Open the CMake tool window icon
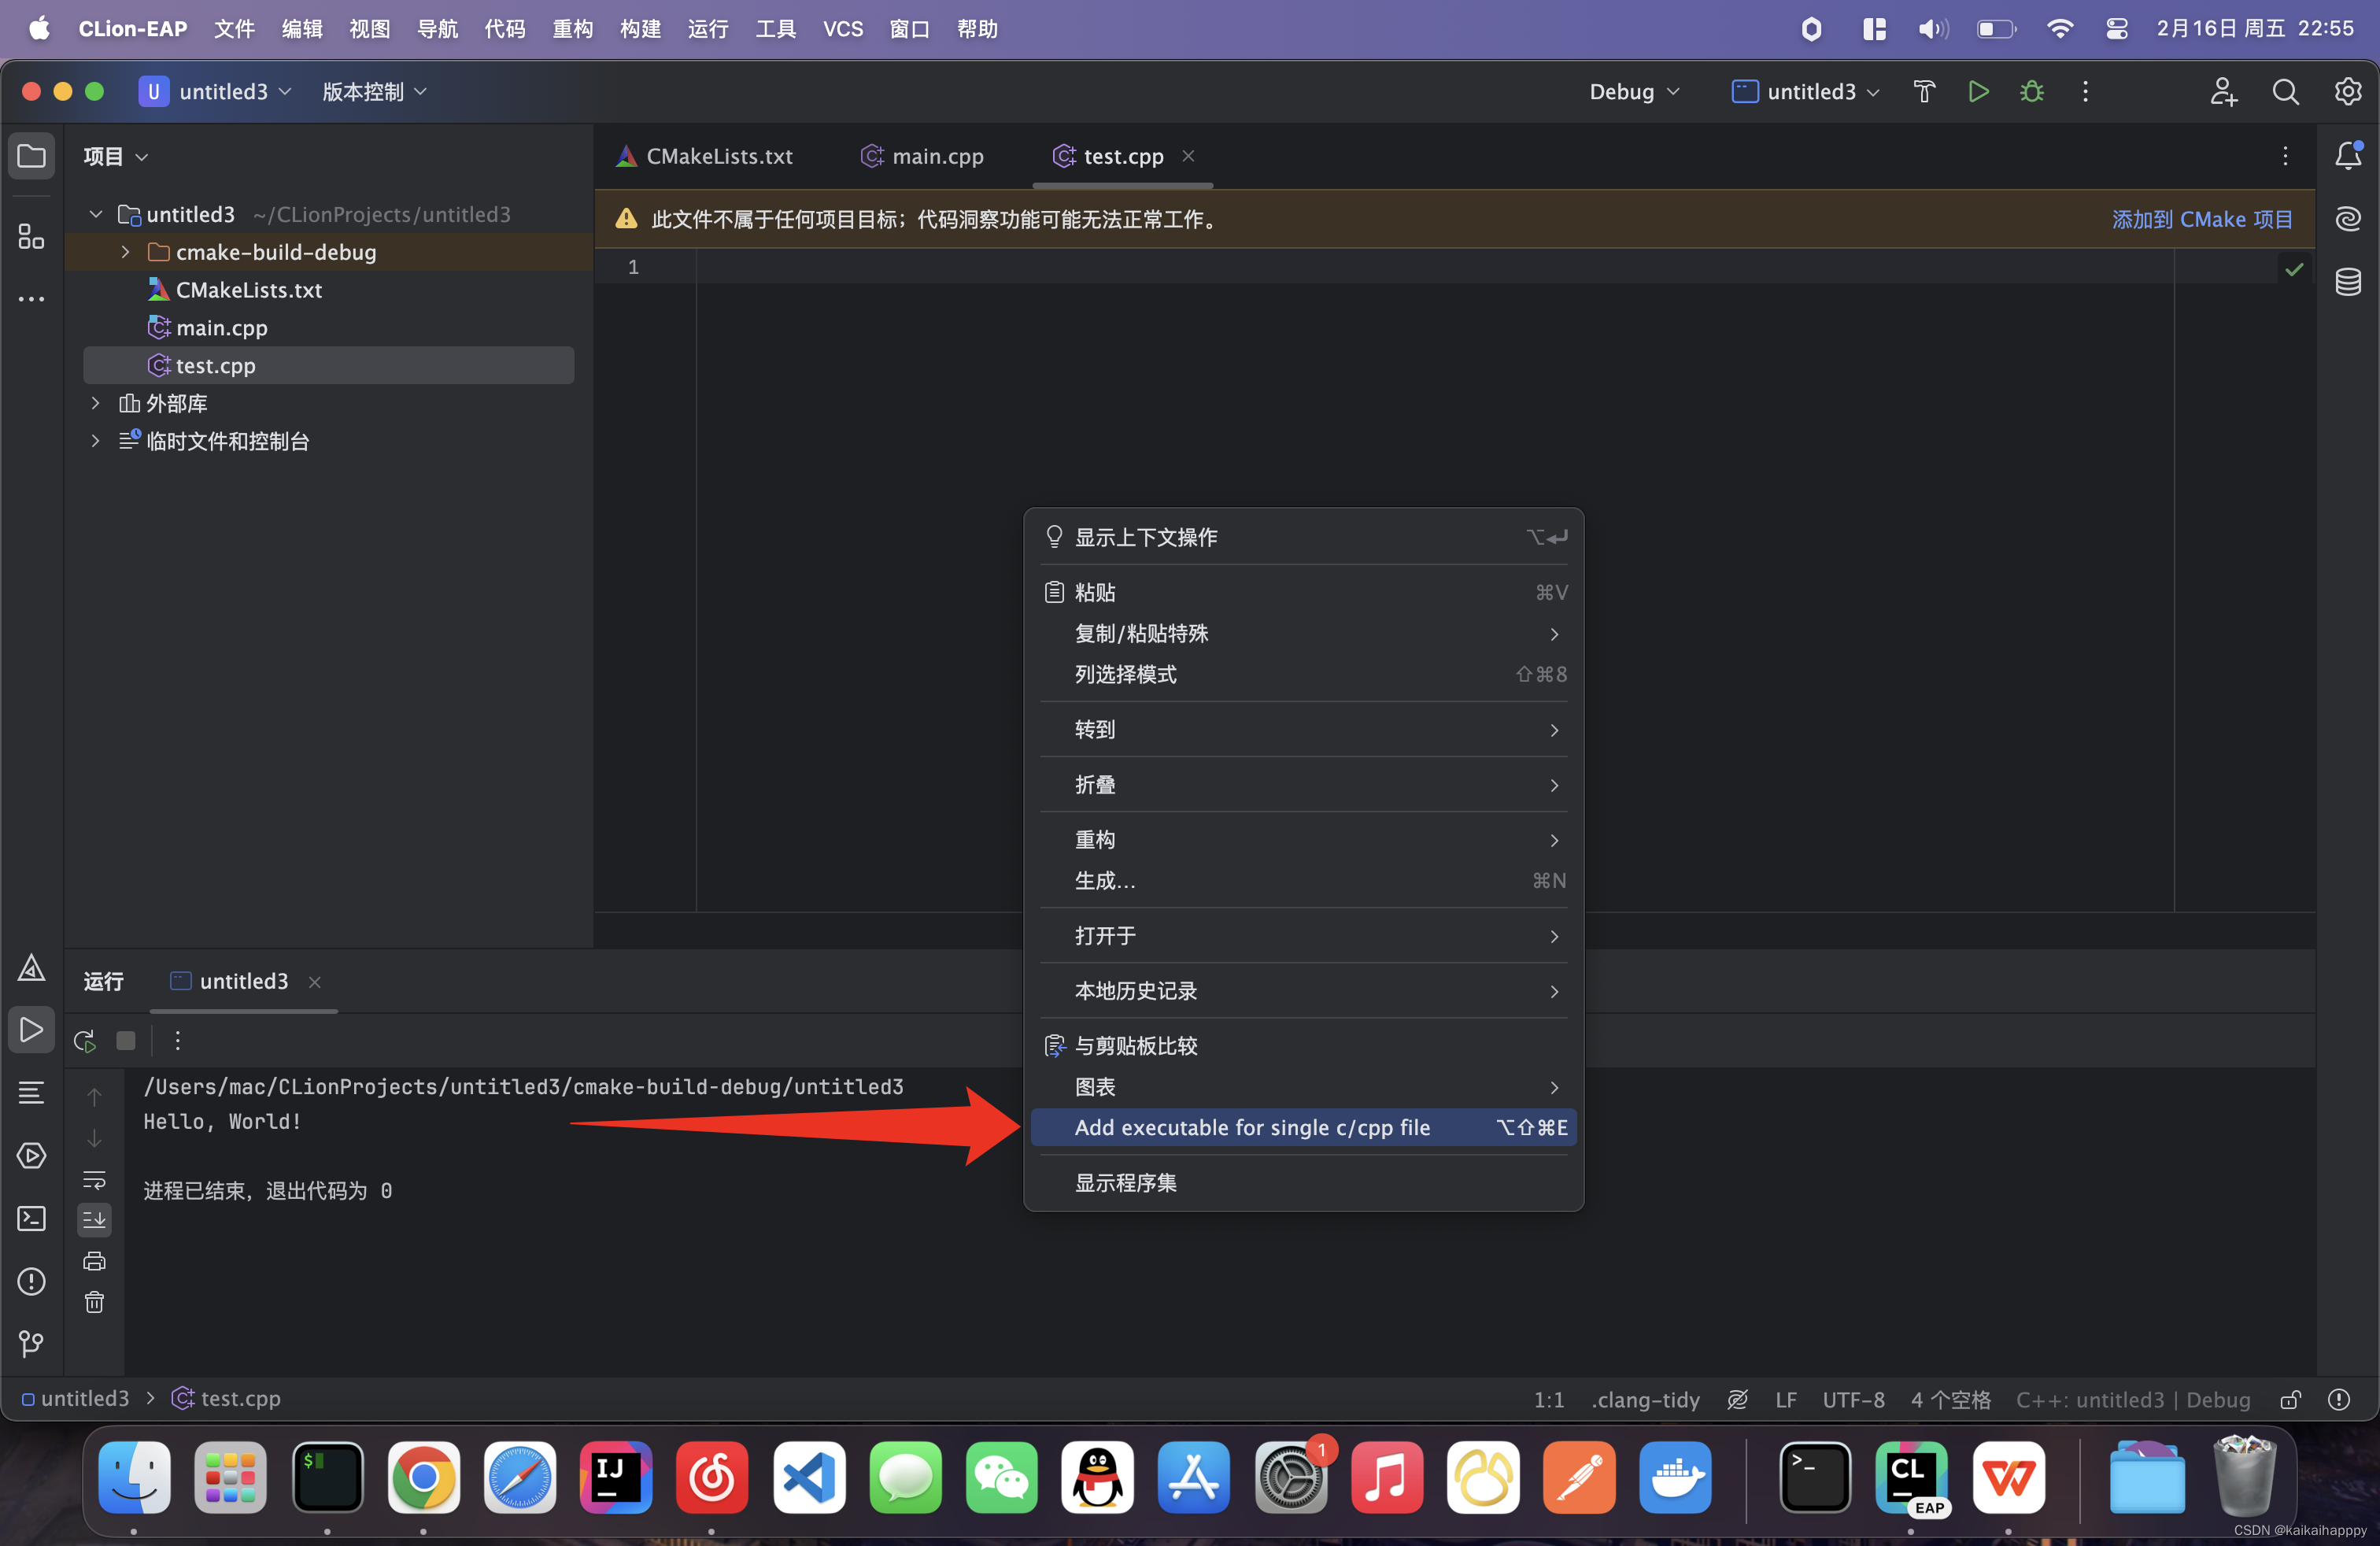 31,967
